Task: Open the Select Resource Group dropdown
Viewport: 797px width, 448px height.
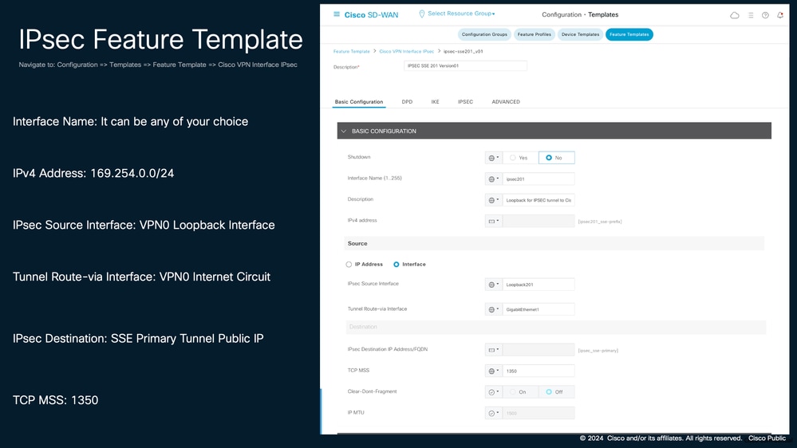Action: 461,14
